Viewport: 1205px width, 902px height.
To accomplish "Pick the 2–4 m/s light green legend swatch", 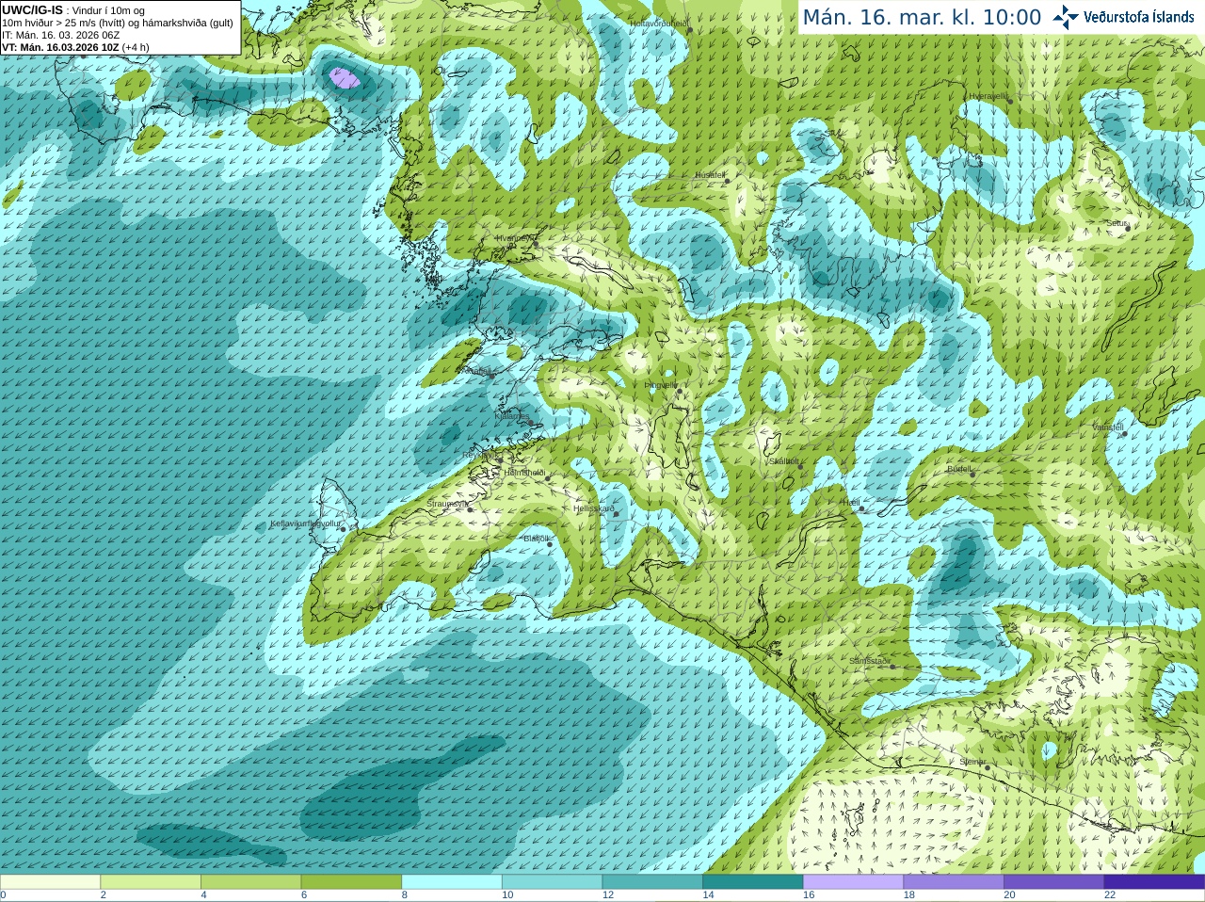I will pyautogui.click(x=151, y=881).
